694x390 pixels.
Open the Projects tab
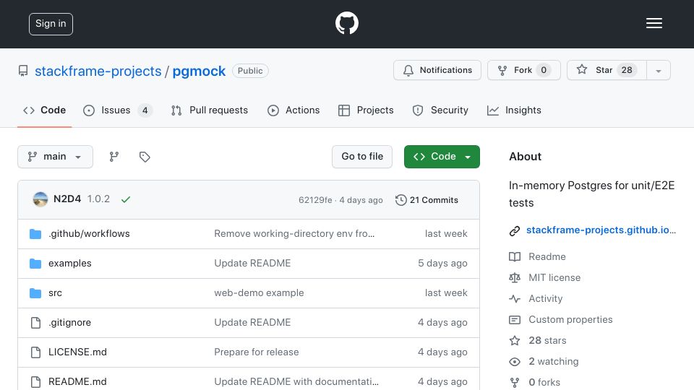[x=366, y=110]
